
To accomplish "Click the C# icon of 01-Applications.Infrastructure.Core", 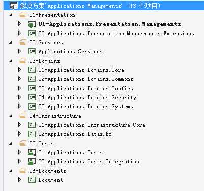I will (32, 125).
